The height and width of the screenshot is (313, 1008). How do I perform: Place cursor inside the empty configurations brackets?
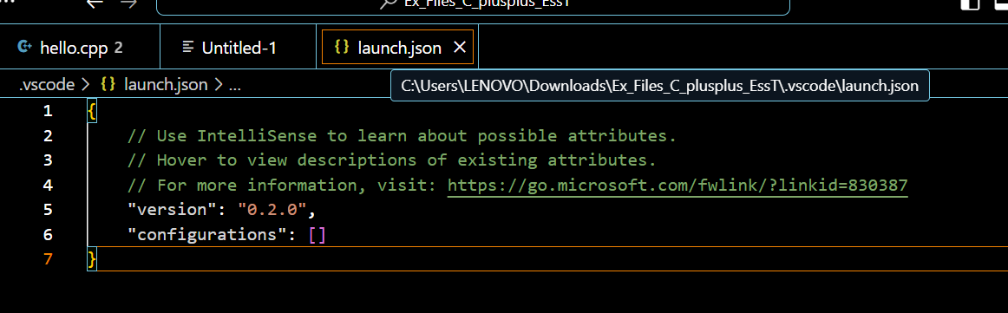pyautogui.click(x=317, y=235)
